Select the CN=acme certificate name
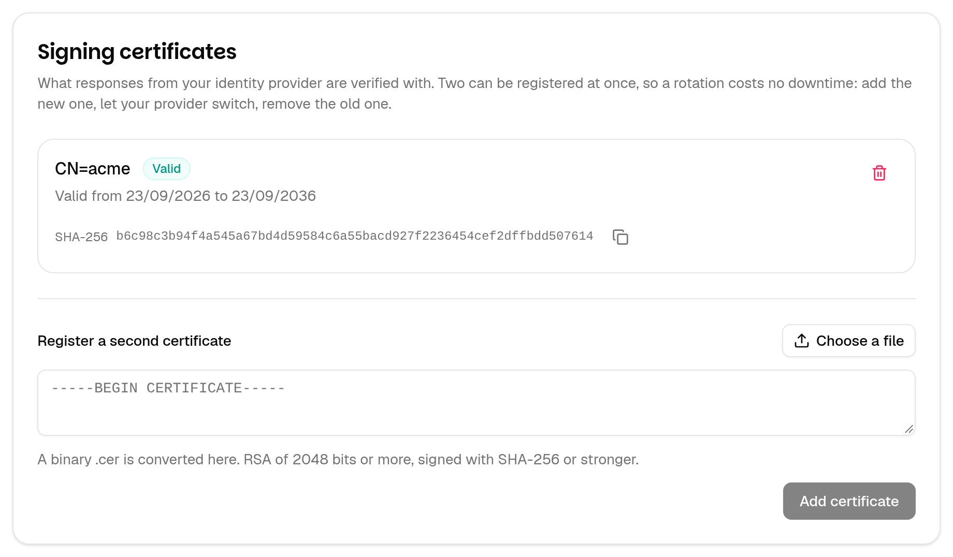The image size is (953, 557). (92, 169)
